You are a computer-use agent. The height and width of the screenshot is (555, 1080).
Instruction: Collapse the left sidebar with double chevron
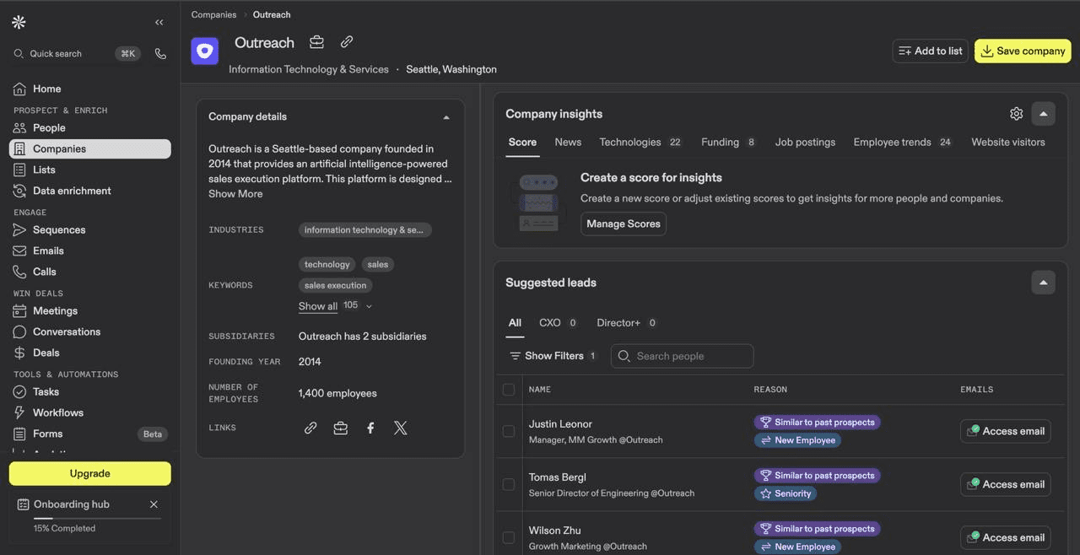coord(159,23)
